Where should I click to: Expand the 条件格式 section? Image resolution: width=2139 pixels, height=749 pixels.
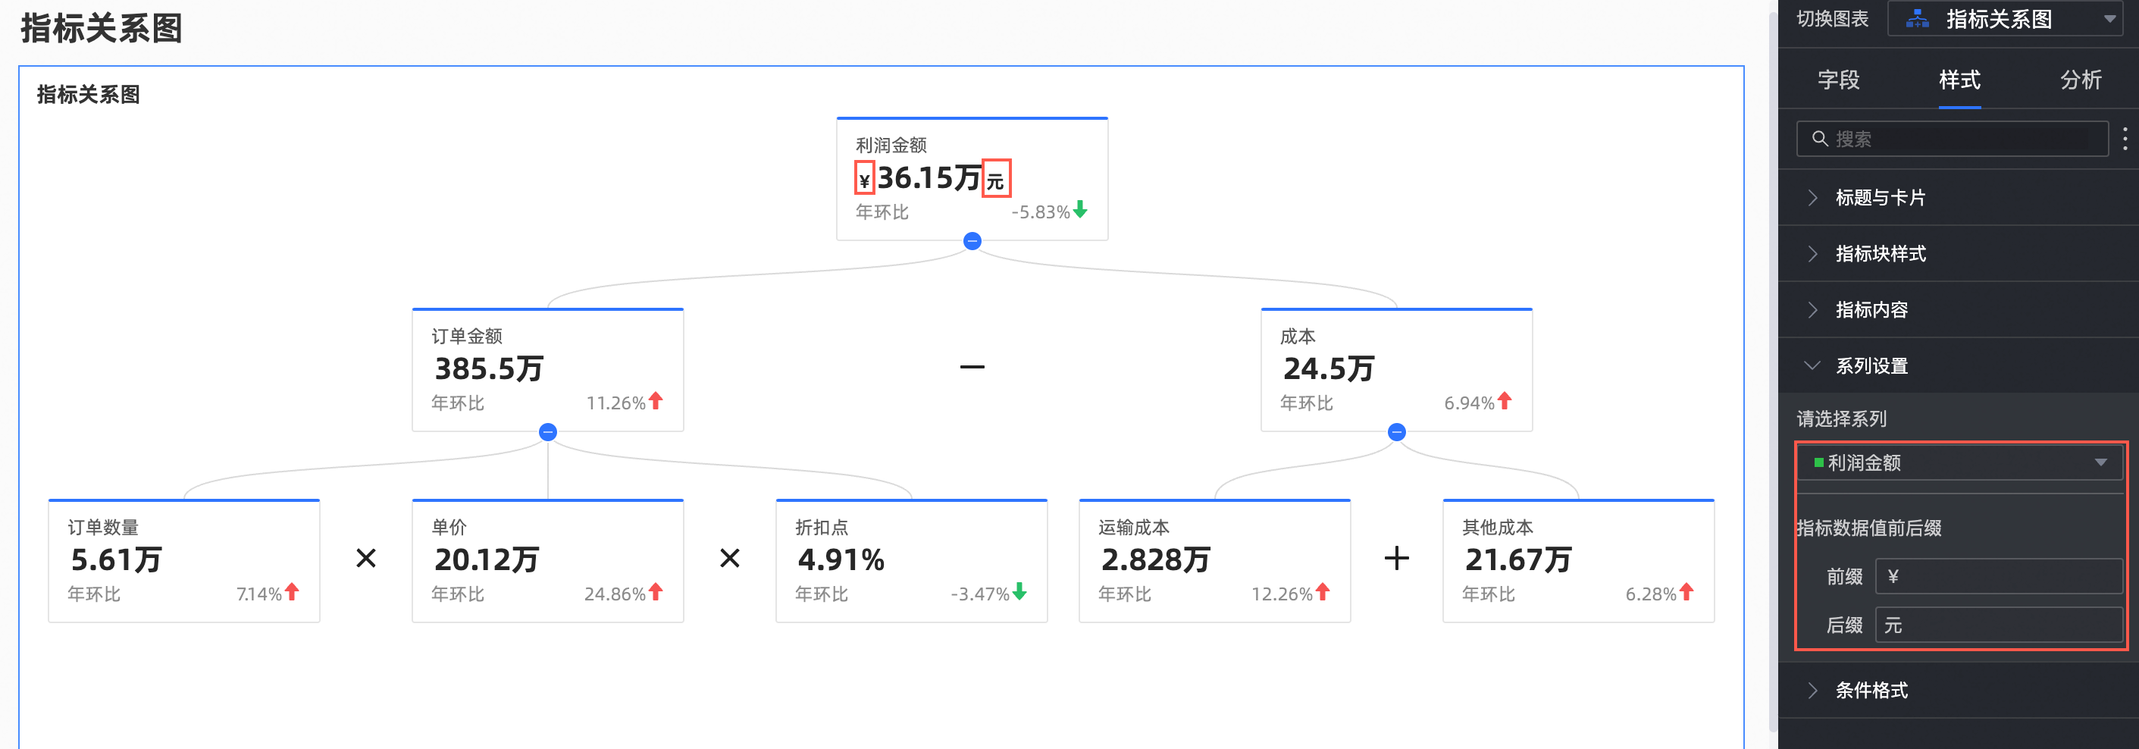1958,690
